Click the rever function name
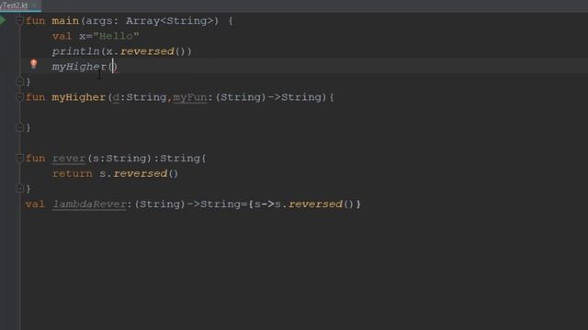The image size is (588, 330). pos(69,159)
